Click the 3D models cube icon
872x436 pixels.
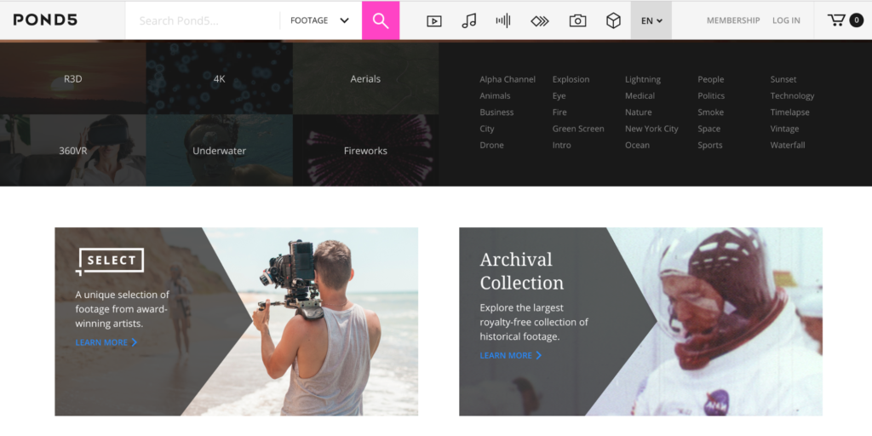(613, 20)
